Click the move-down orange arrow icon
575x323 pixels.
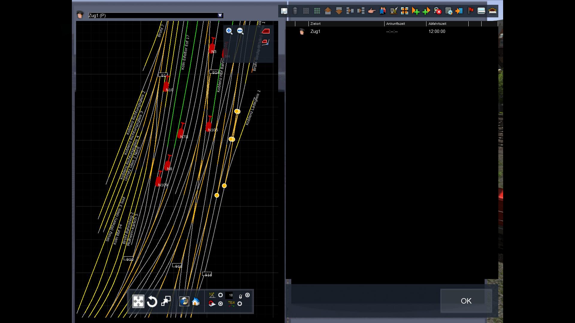point(339,11)
